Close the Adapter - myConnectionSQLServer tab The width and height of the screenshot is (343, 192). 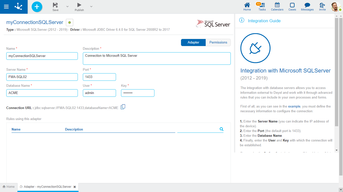tap(75, 187)
